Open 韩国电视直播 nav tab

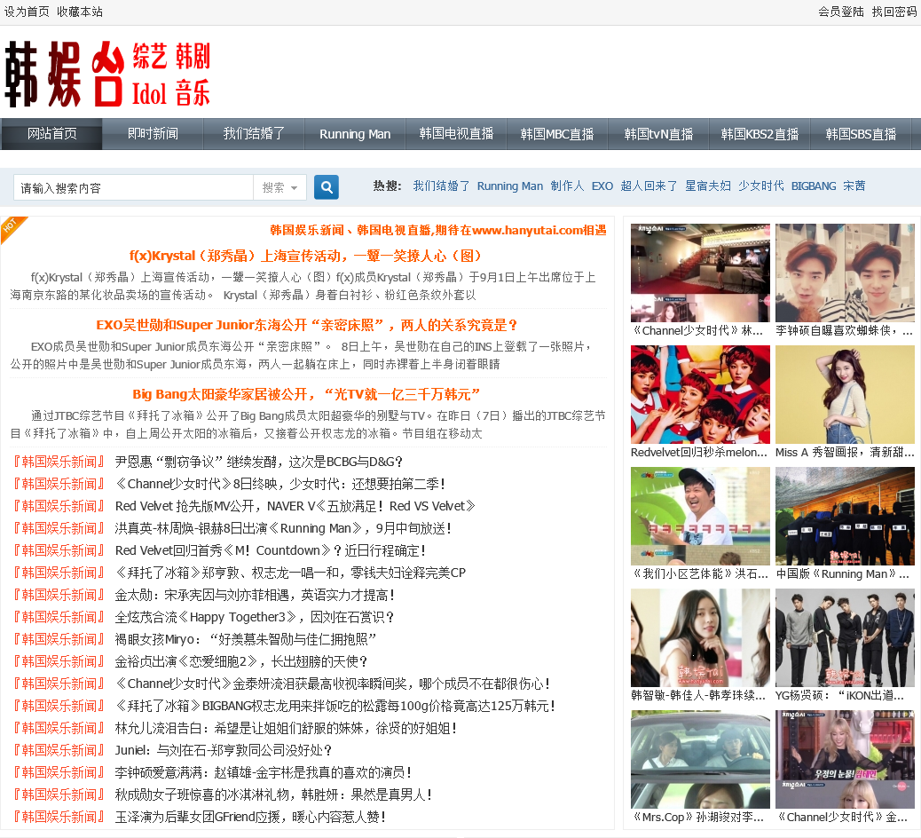click(456, 134)
